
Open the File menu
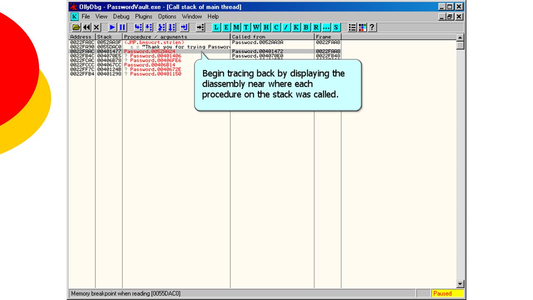pos(86,17)
